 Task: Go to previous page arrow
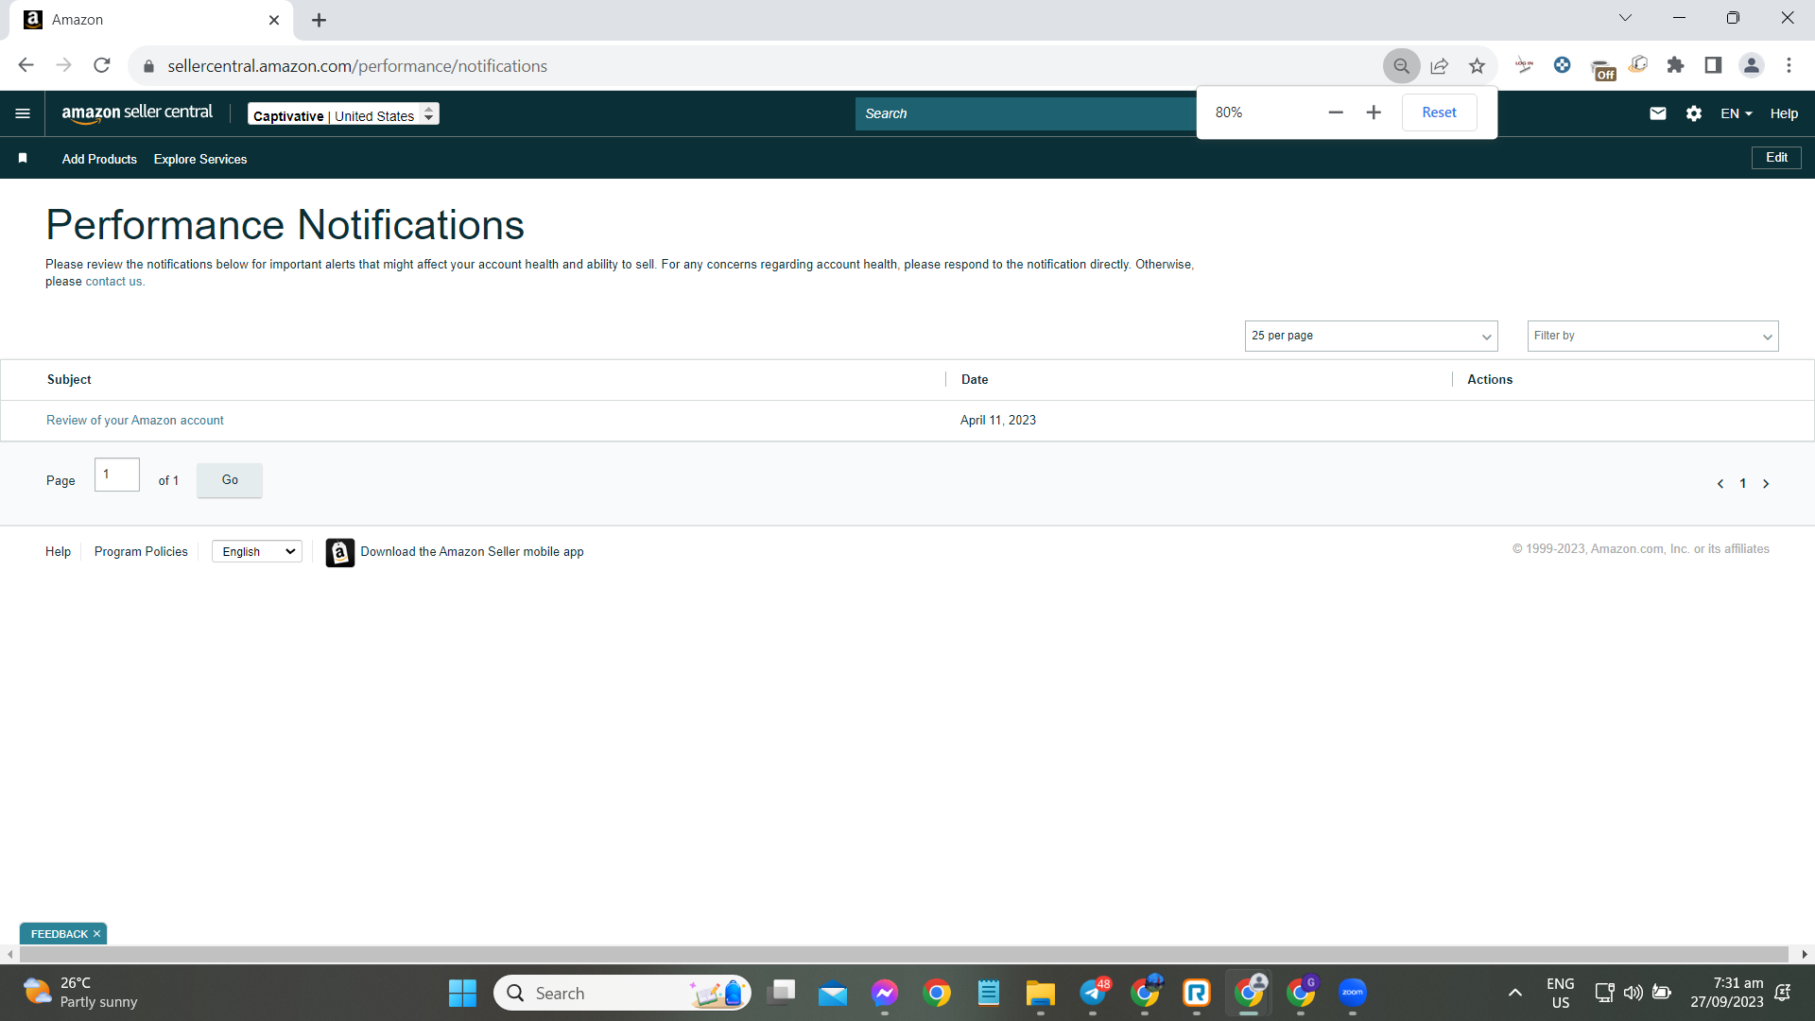point(1720,483)
